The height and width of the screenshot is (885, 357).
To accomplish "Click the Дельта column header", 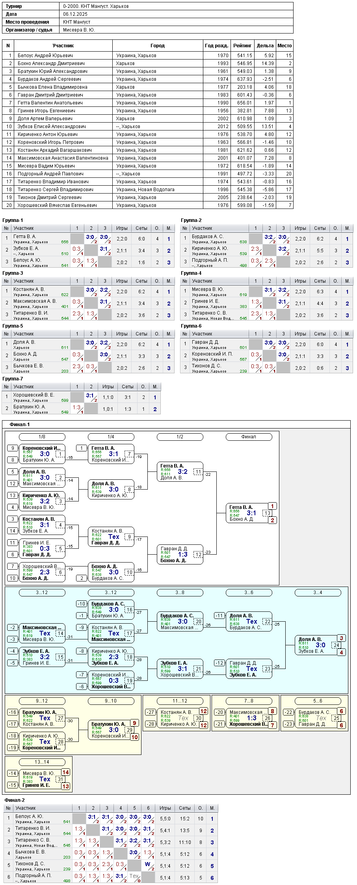I will [265, 46].
